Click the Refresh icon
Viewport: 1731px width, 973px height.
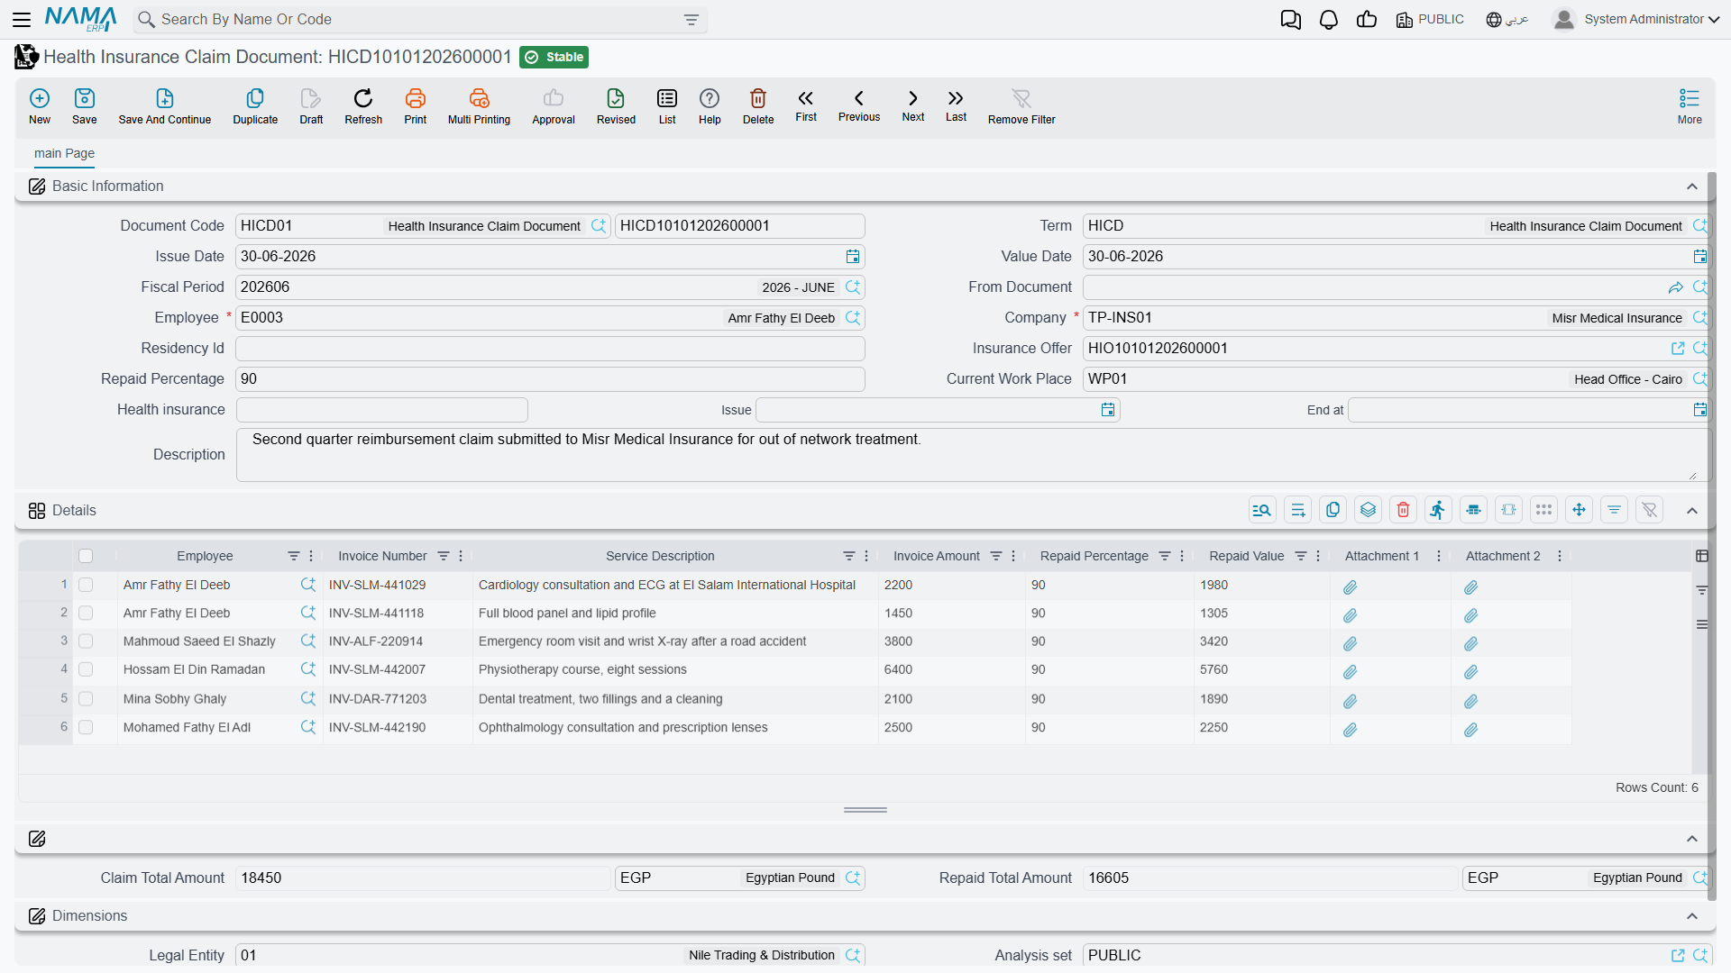tap(363, 98)
